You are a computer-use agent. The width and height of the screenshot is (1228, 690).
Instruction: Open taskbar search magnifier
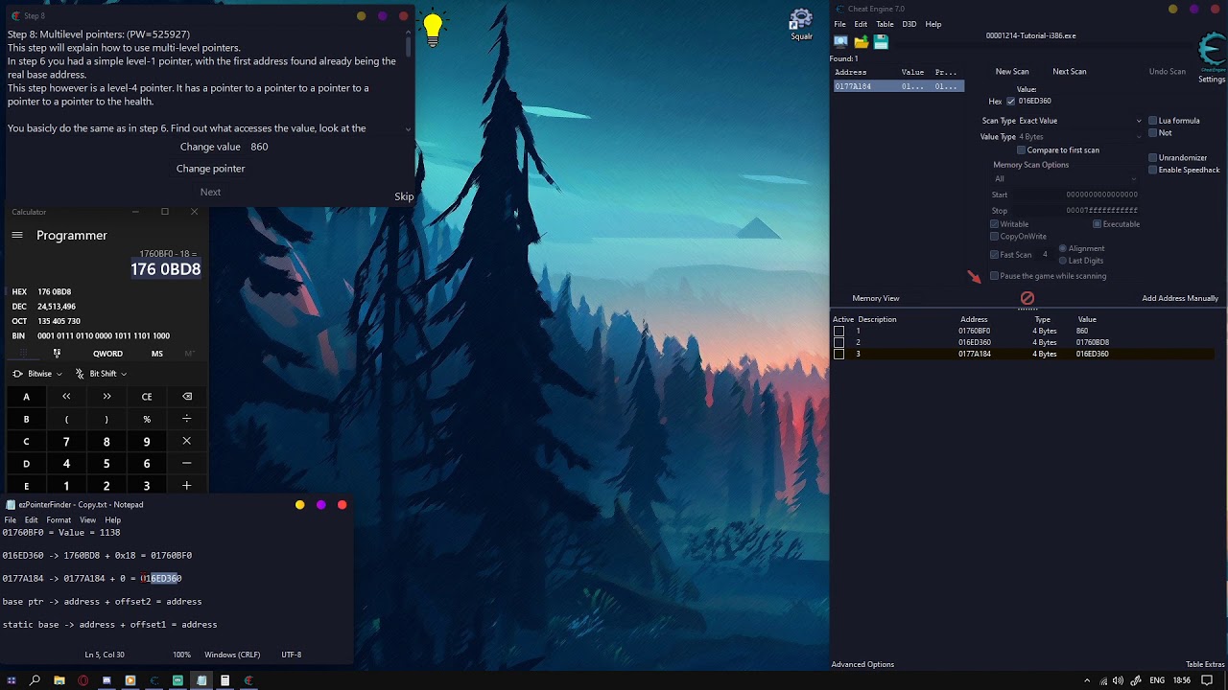(x=35, y=680)
